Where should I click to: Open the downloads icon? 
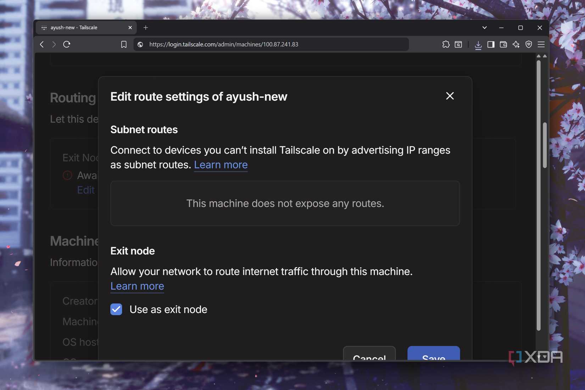478,45
